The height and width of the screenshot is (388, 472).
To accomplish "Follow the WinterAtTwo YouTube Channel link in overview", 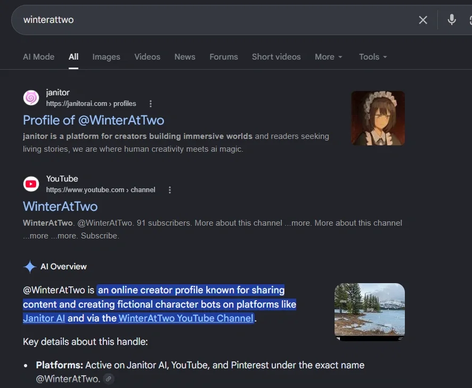I will 186,318.
